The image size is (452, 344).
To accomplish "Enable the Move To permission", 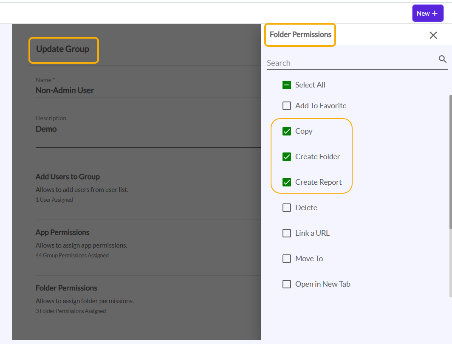I will [287, 259].
